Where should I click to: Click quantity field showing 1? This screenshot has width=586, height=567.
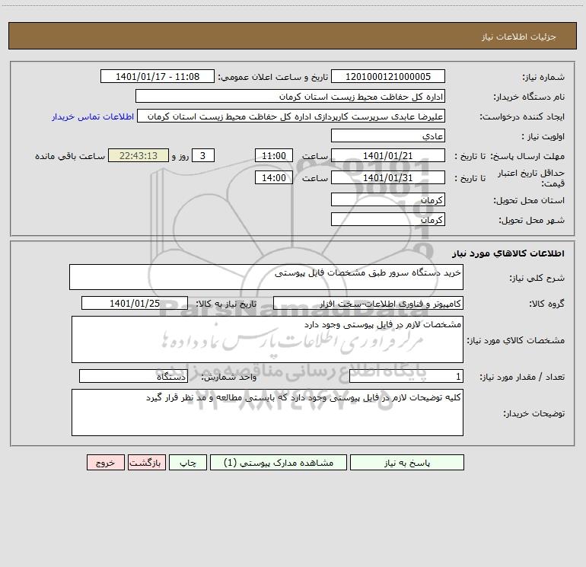[406, 376]
